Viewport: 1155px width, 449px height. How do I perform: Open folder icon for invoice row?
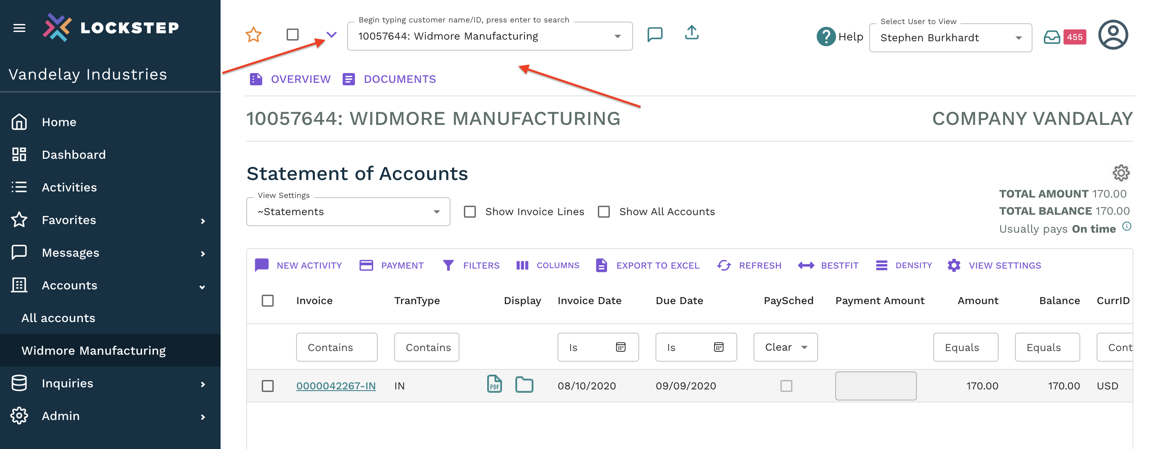click(524, 385)
